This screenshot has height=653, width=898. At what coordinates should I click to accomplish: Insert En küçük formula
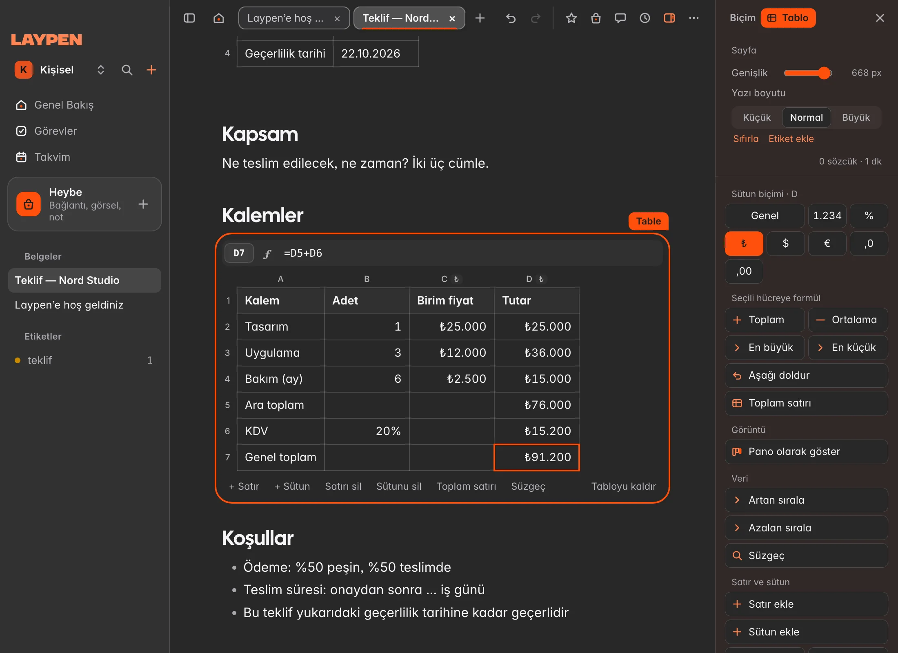(848, 348)
